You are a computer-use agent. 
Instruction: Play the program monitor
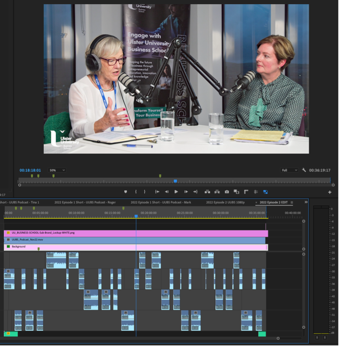pyautogui.click(x=177, y=192)
